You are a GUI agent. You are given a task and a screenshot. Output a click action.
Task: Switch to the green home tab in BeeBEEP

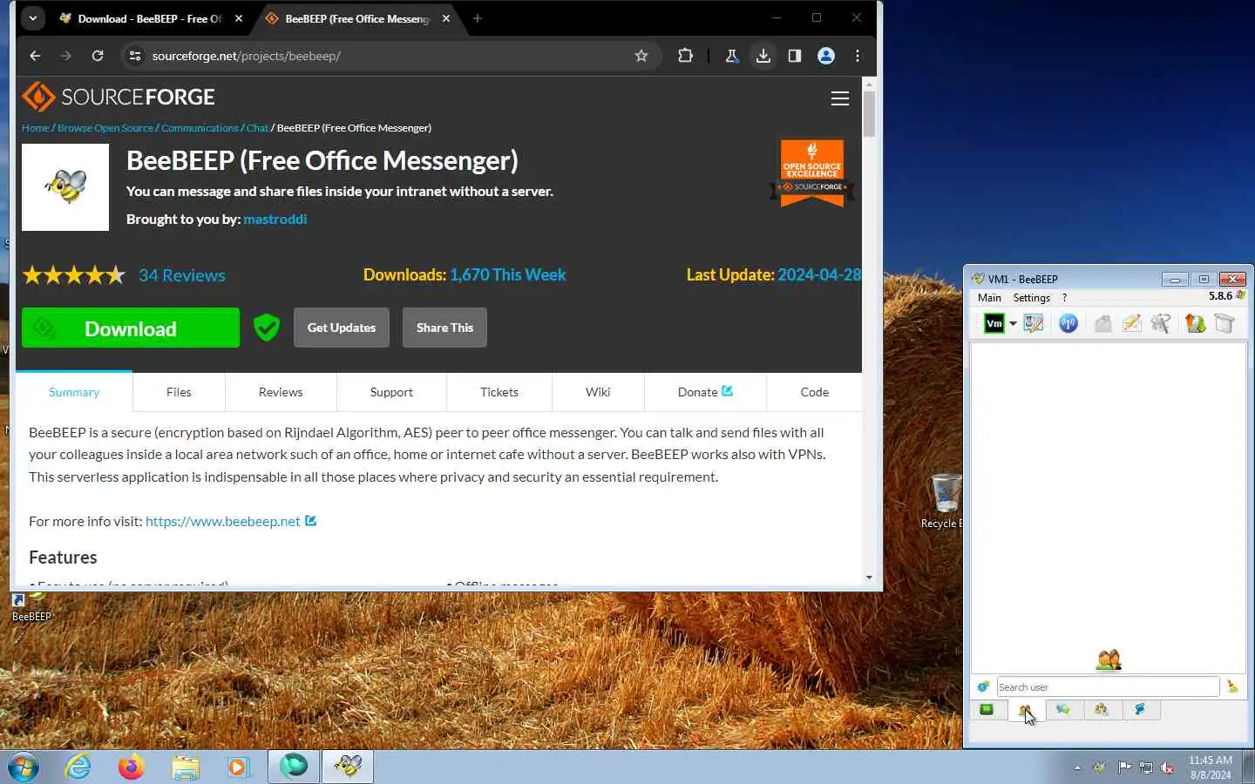click(987, 710)
